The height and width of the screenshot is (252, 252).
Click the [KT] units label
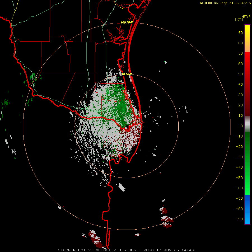(239, 19)
